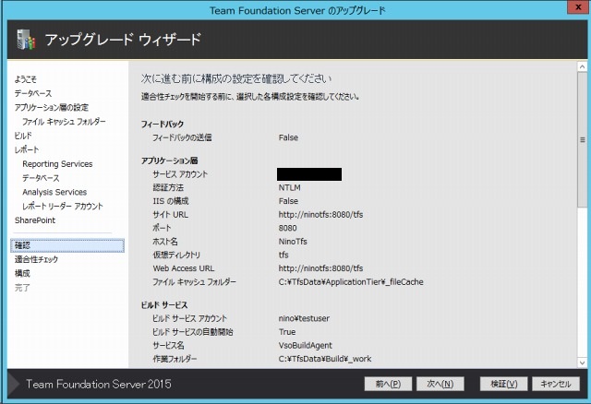
Task: Click the 認証方法 label
Action: pyautogui.click(x=168, y=187)
